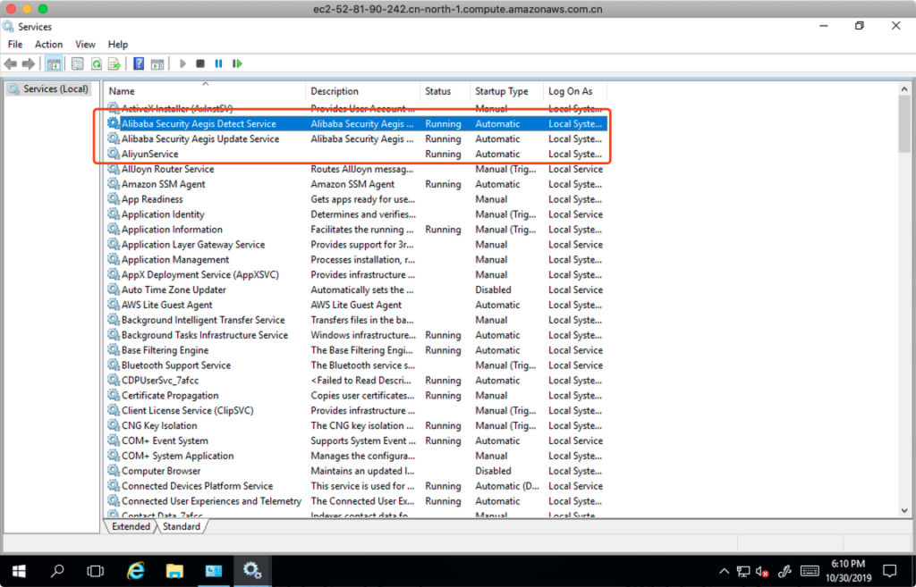The image size is (916, 587).
Task: Click the Export List toolbar icon
Action: [114, 63]
